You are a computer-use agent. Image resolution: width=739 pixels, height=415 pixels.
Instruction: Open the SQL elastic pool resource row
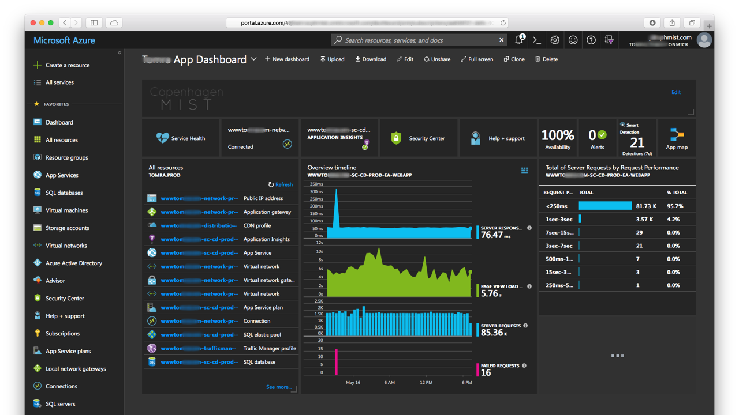coord(222,334)
